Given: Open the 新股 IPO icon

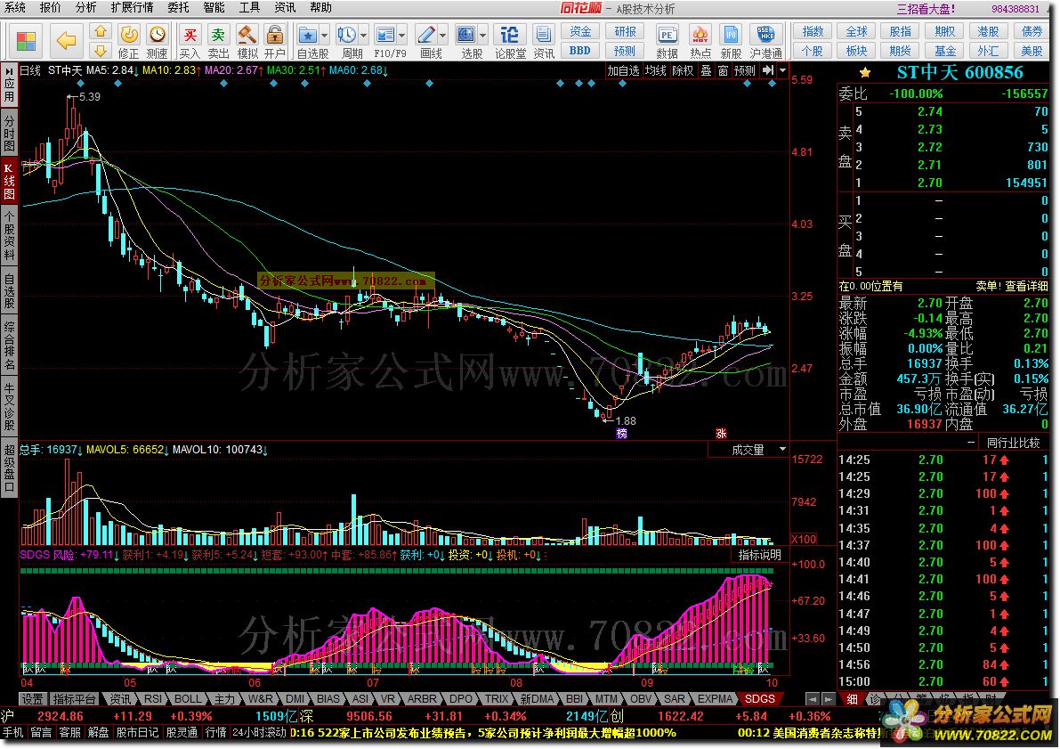Looking at the screenshot, I should (x=731, y=41).
